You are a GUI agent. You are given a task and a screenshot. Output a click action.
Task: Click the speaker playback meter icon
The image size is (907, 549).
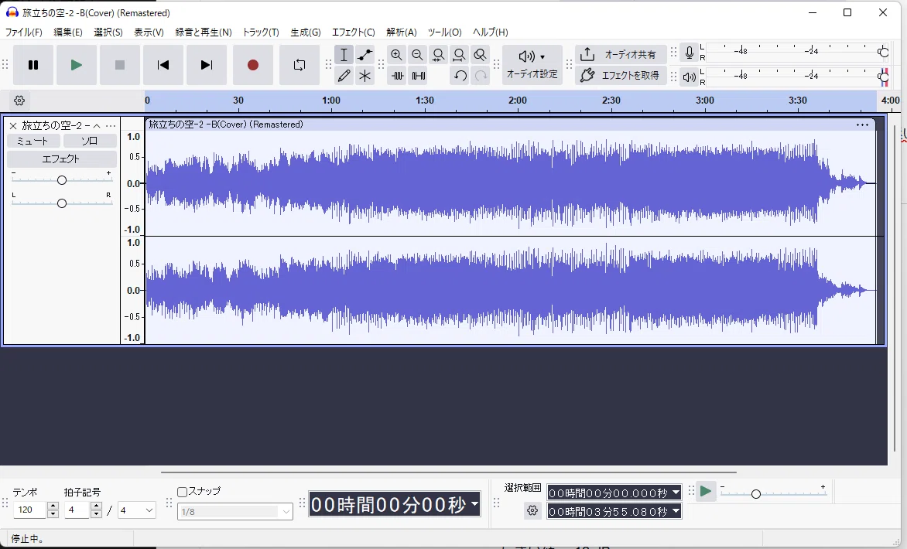tap(689, 77)
